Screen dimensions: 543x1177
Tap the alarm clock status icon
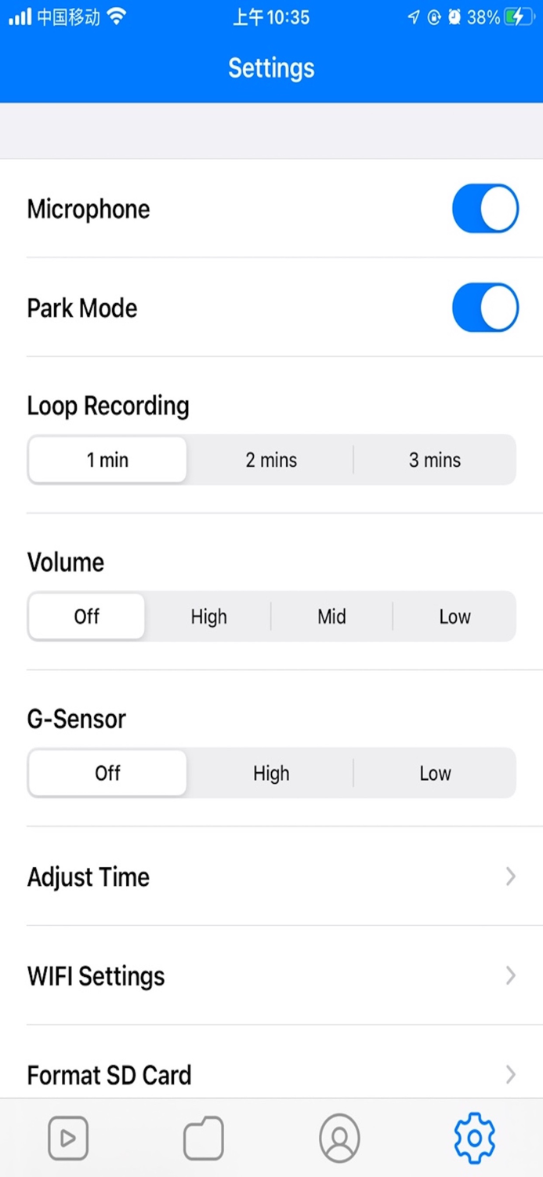point(454,17)
